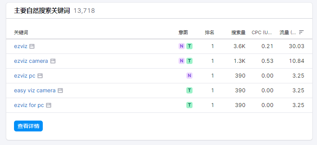Click N intent badge in ezviz pc row
This screenshot has height=145, width=317.
tap(189, 76)
